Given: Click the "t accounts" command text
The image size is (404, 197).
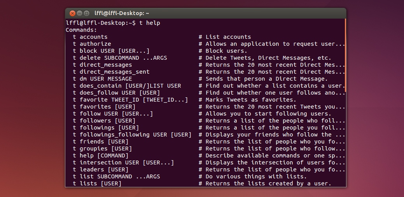Looking at the screenshot, I should (90, 37).
